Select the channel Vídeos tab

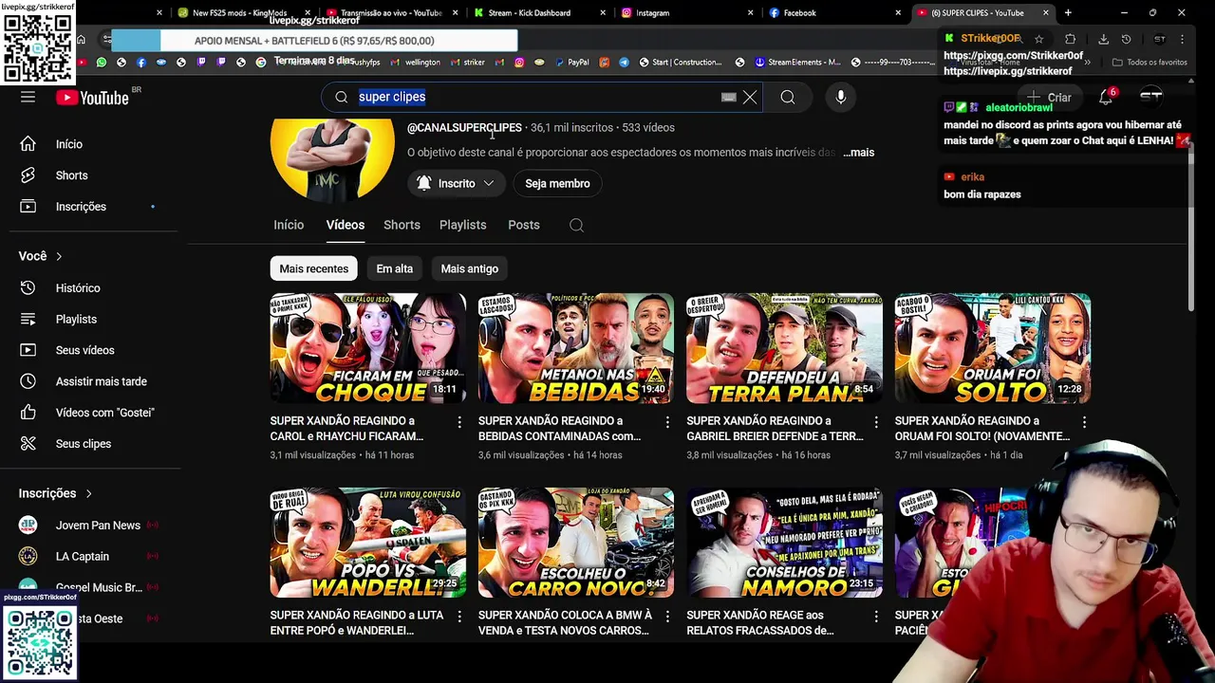point(346,225)
